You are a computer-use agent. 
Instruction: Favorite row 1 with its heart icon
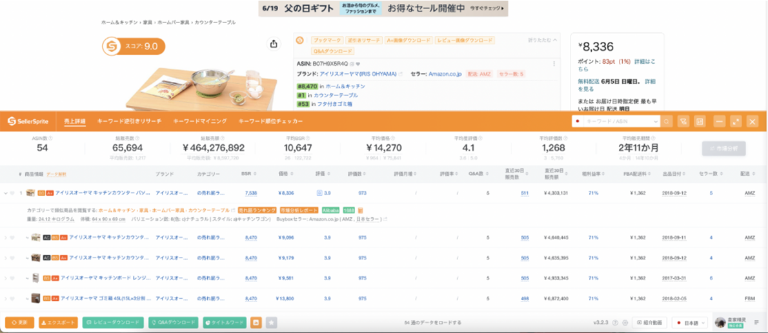pyautogui.click(x=12, y=193)
